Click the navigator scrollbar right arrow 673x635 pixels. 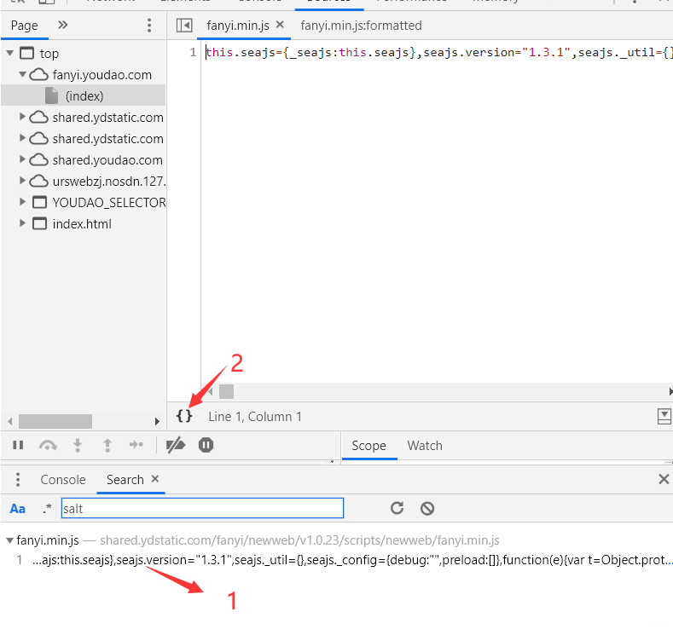[157, 421]
